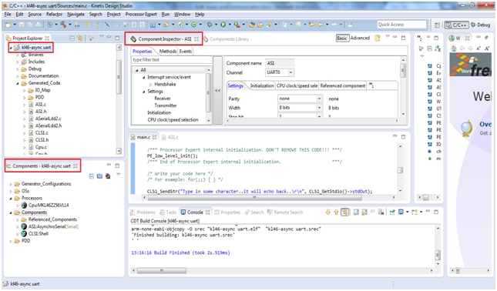Click Collapse All in Project Explorer
This screenshot has height=291, width=497.
click(x=72, y=38)
